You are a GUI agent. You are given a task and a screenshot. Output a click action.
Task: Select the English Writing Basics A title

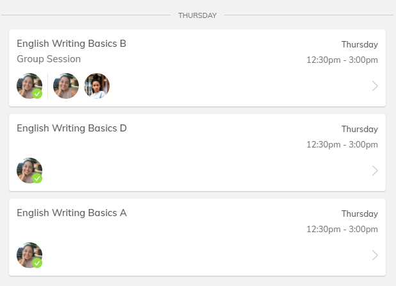pyautogui.click(x=71, y=213)
